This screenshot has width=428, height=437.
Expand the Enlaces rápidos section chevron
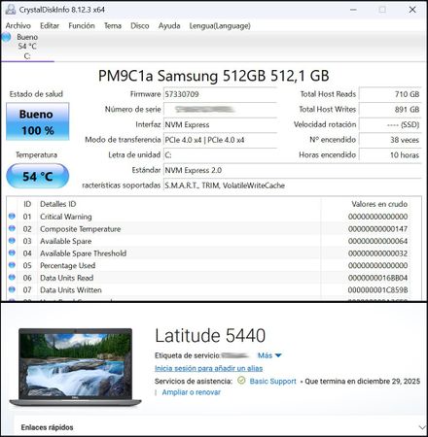[x=422, y=427]
